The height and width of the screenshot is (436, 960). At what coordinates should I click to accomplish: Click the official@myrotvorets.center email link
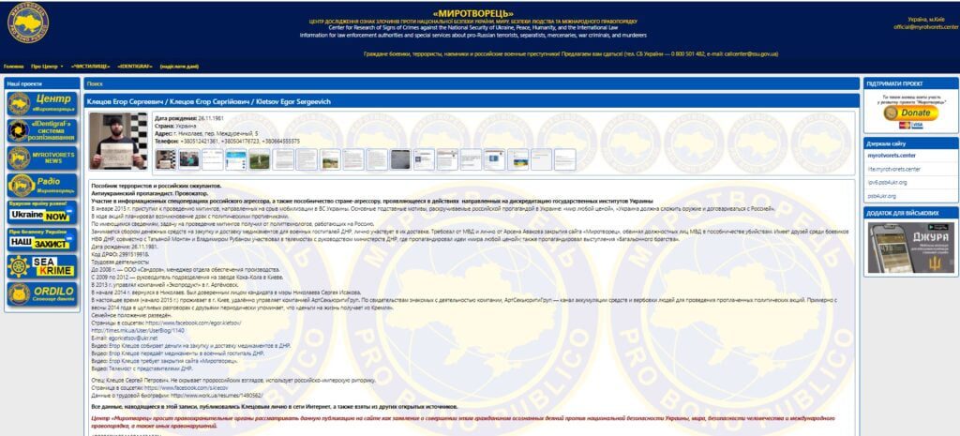(x=923, y=28)
